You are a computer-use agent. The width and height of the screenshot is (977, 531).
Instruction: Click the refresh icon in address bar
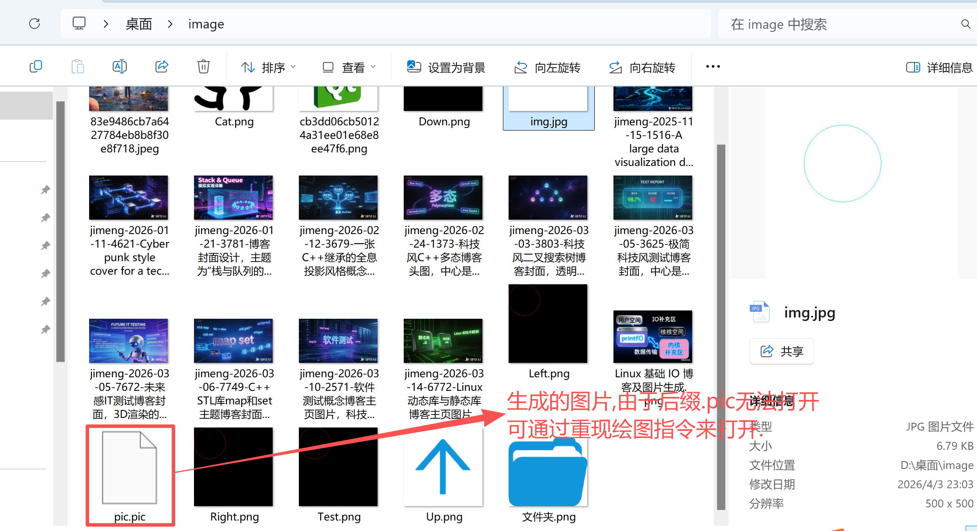click(x=35, y=24)
